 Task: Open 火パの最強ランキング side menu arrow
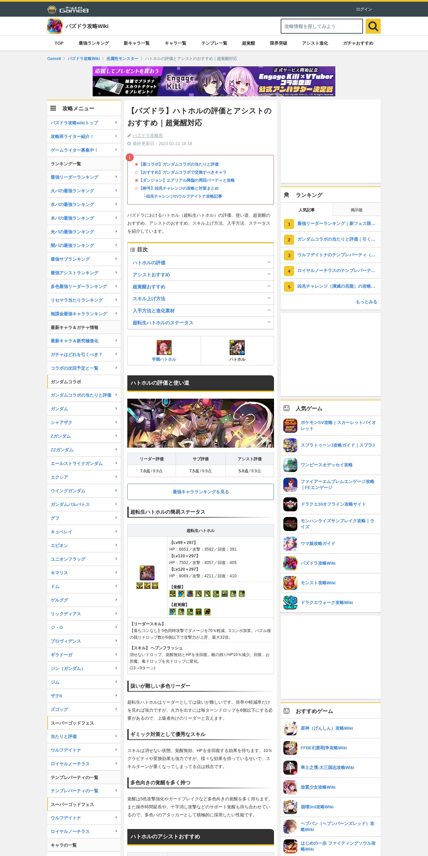tap(116, 191)
